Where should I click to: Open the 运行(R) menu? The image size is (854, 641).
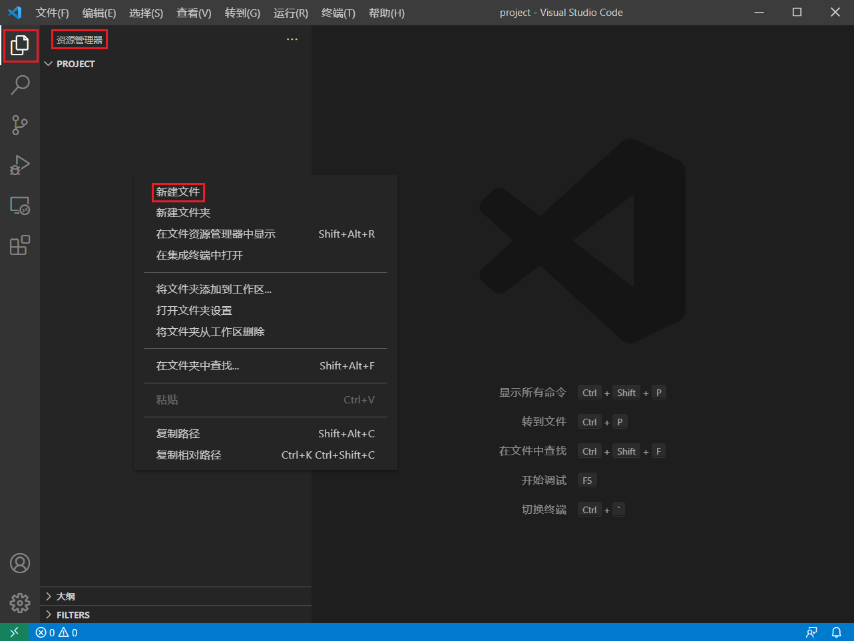pos(291,13)
